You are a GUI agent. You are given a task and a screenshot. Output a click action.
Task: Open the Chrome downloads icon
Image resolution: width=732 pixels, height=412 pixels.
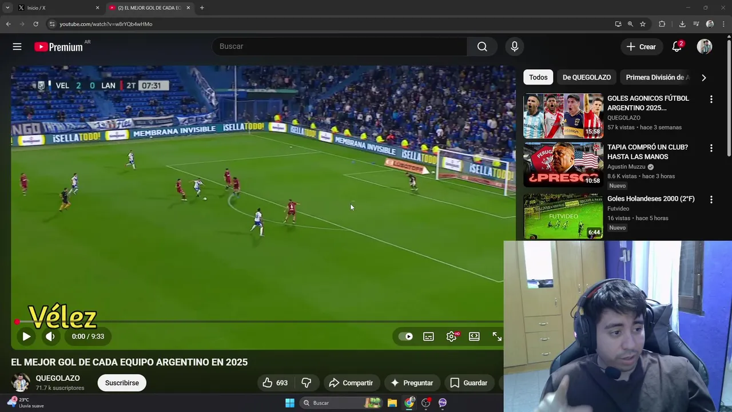tap(682, 24)
